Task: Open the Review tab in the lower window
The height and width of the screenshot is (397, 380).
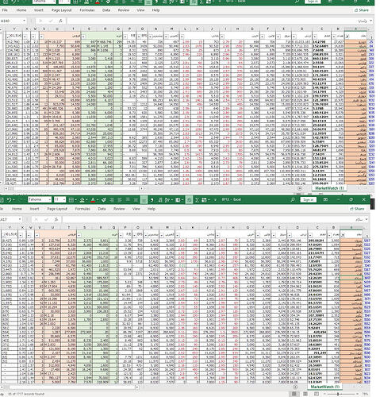Action: point(119,209)
